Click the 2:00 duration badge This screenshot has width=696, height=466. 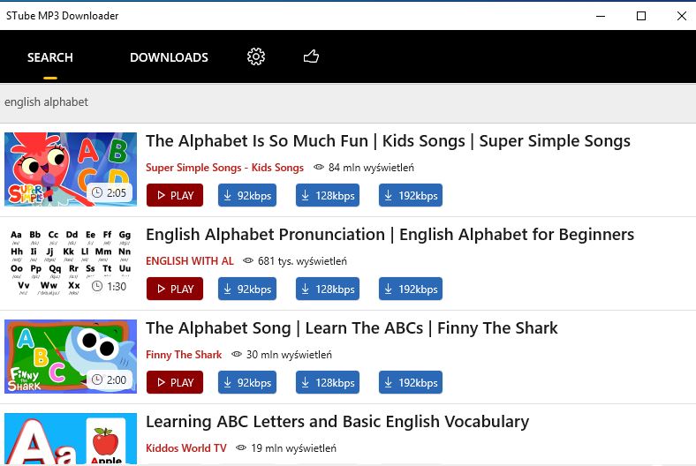tap(110, 380)
